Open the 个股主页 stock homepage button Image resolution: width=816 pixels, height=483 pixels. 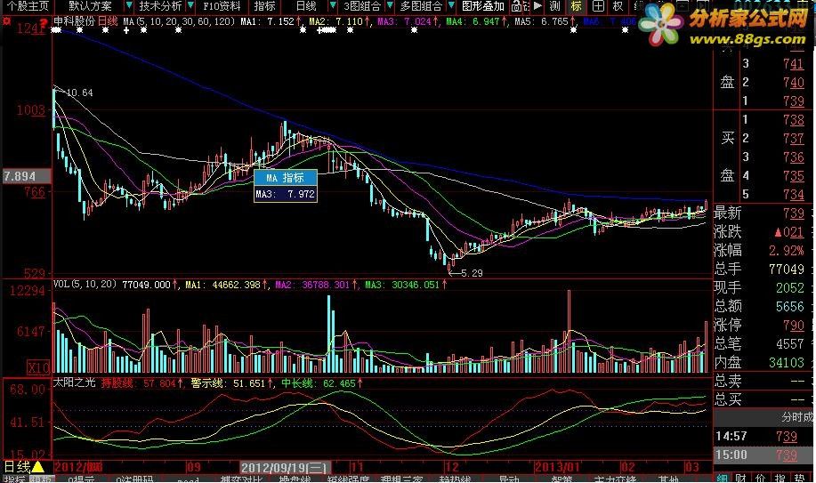28,6
